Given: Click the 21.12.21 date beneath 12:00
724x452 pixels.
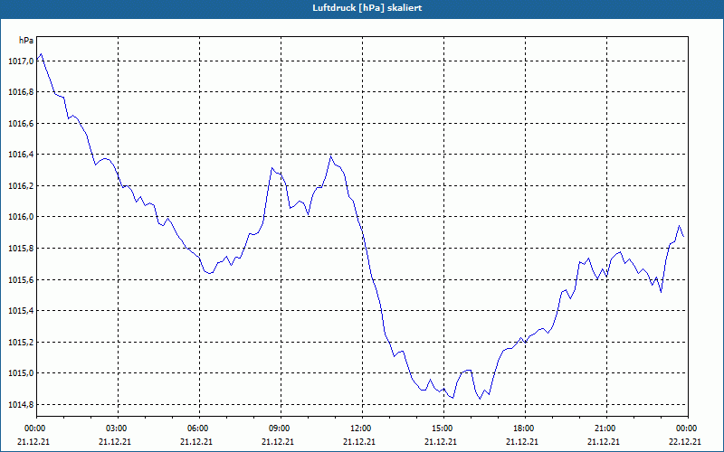Looking at the screenshot, I should (x=359, y=441).
